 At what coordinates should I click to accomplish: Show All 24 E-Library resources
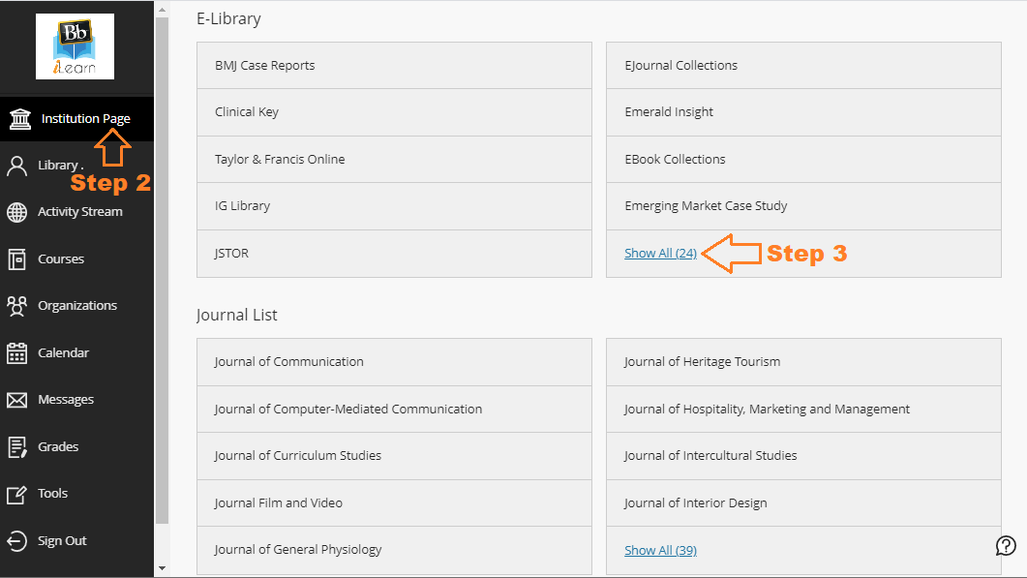[660, 253]
